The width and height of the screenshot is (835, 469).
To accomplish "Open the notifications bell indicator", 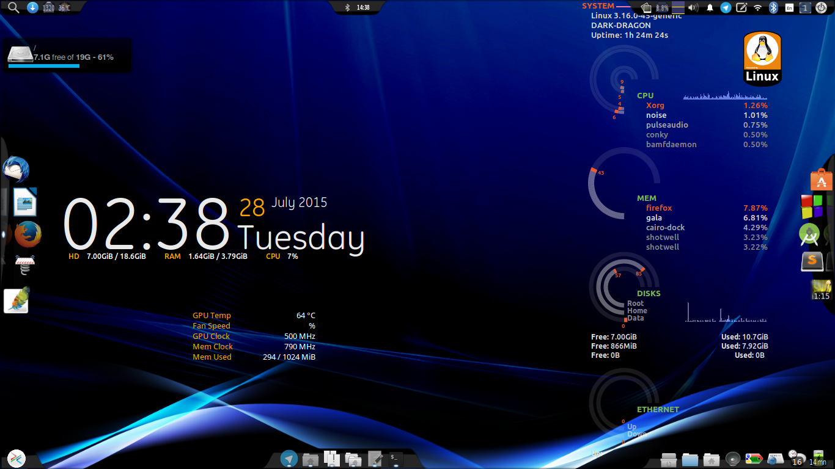I will pyautogui.click(x=710, y=8).
